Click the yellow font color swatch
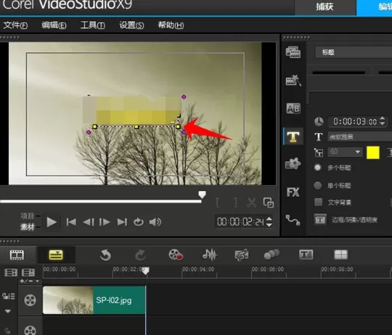This screenshot has width=392, height=335. 372,153
